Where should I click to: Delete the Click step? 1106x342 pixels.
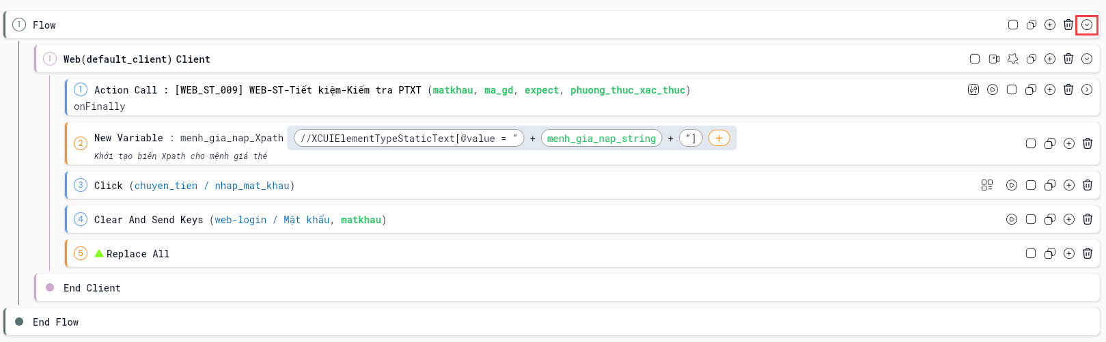(x=1088, y=185)
